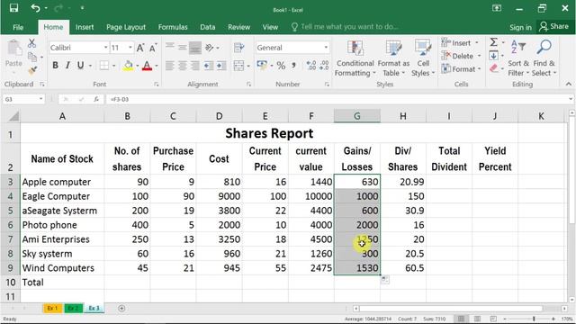Open the Calibri font name dropdown
Screen dimensions: 576x324
[106, 48]
